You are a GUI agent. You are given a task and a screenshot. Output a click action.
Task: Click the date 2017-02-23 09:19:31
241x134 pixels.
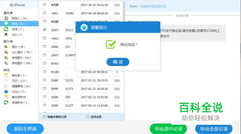pos(94,72)
